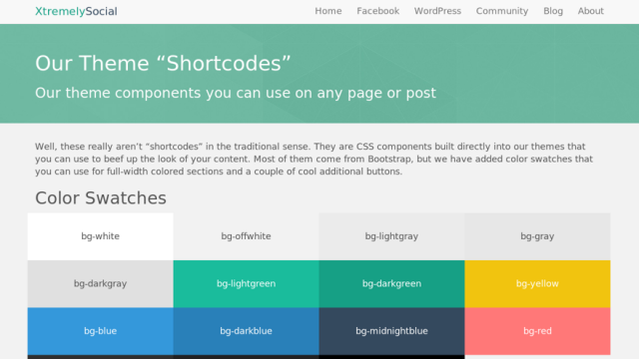
Task: Click the 'Our theme components' subtitle text
Action: [236, 93]
